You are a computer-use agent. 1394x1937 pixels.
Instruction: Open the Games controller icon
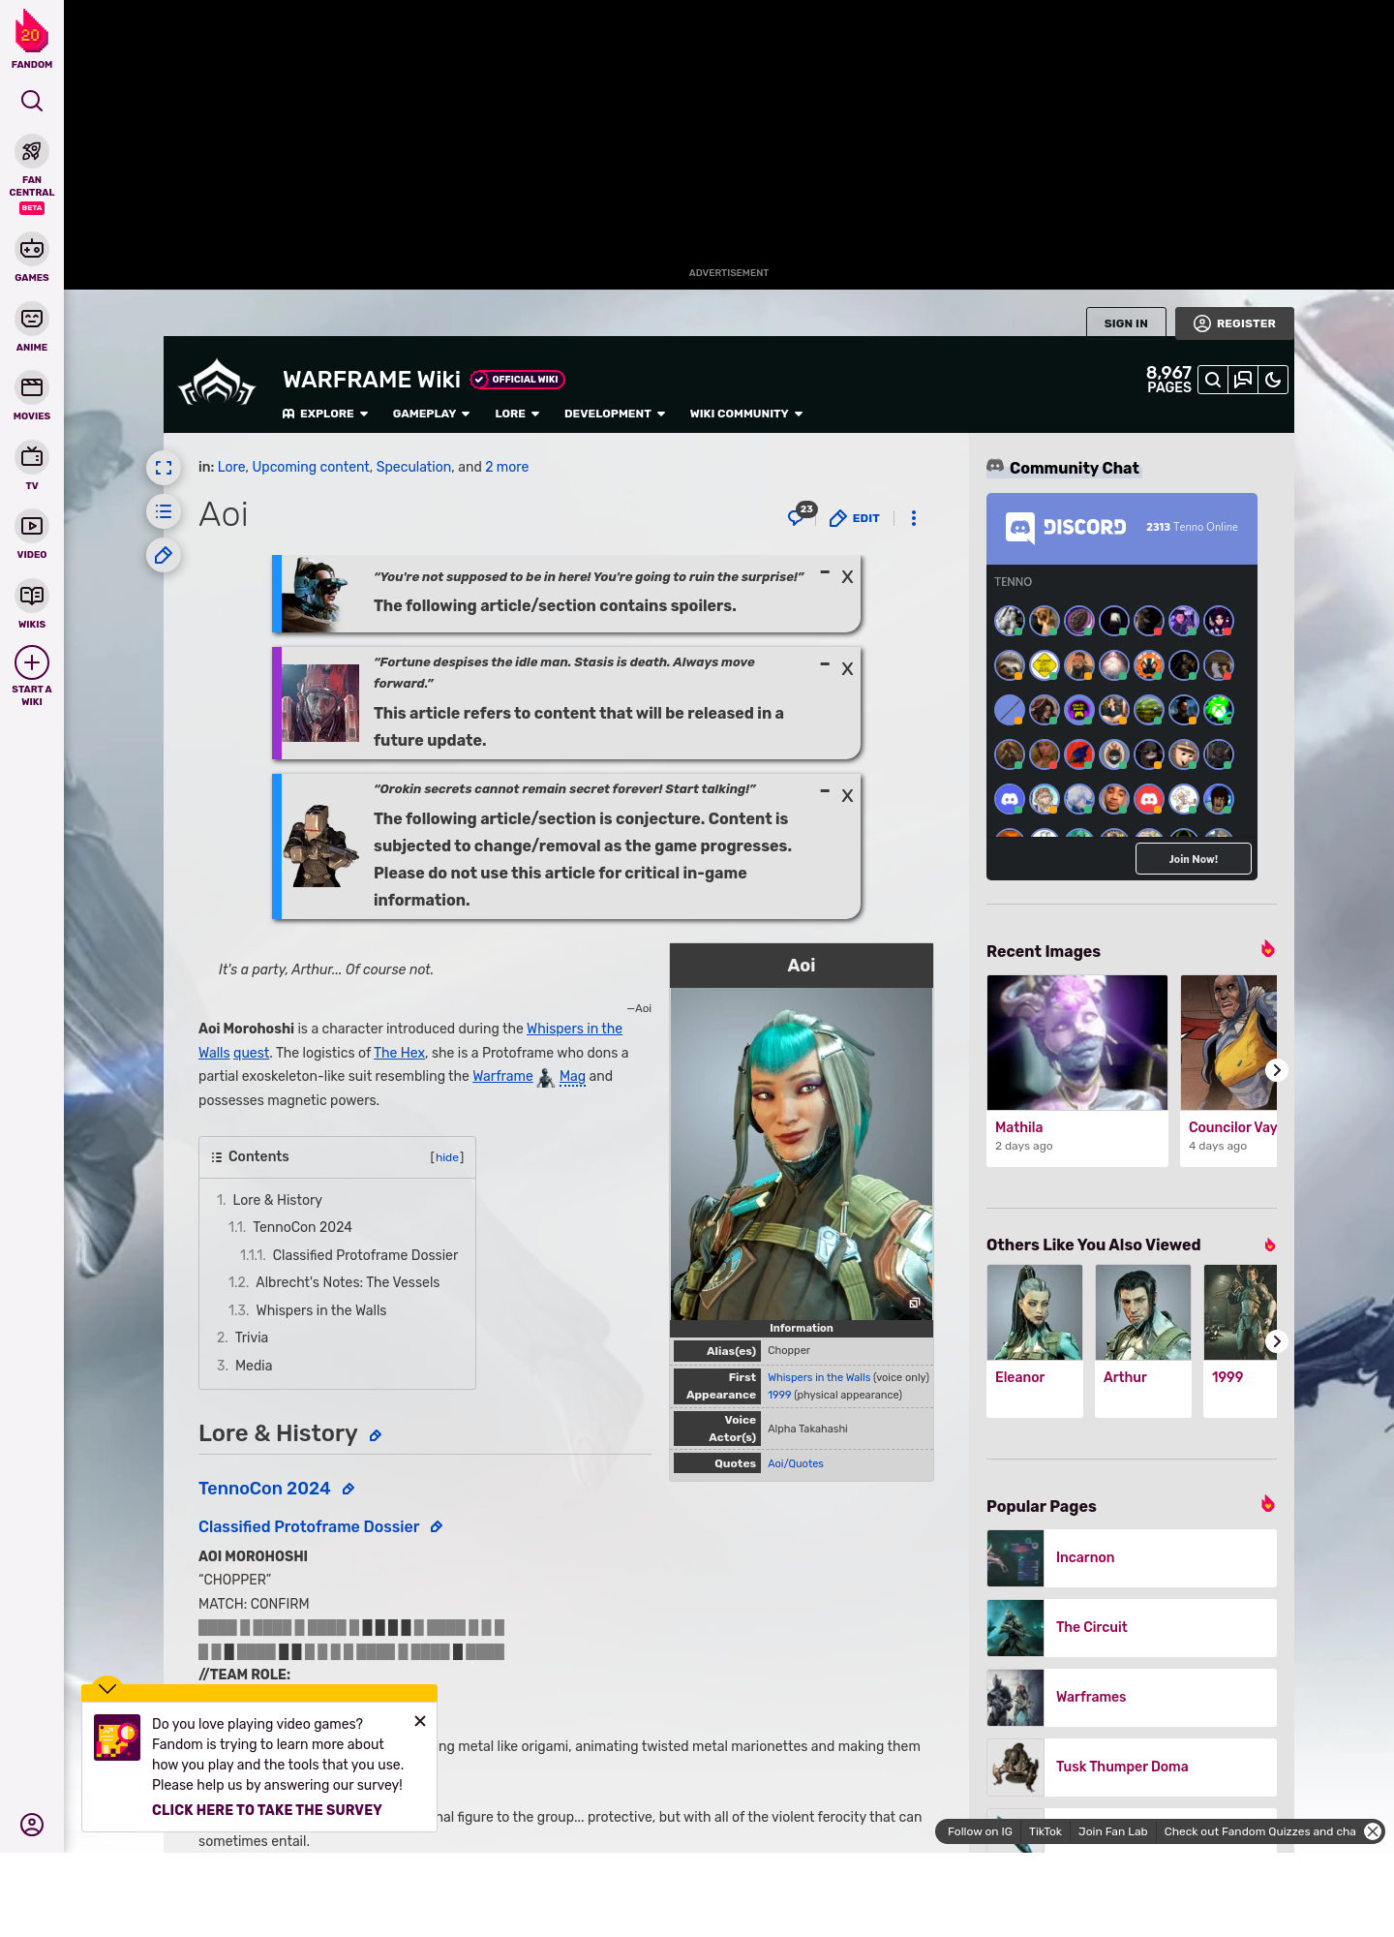pyautogui.click(x=32, y=249)
